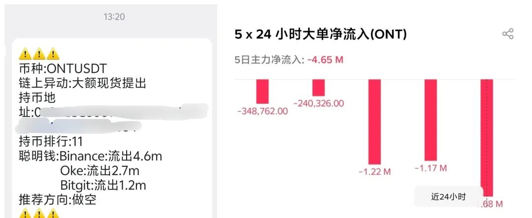The width and height of the screenshot is (532, 218).
Task: Click the 5 x 24 小时大单净流入(ONT) title
Action: 321,34
